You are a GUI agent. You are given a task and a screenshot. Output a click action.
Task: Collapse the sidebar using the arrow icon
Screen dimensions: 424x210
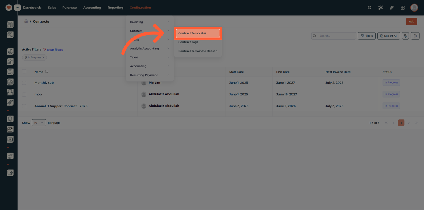18,8
